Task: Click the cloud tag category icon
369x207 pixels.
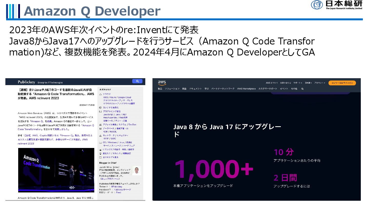Action: pyautogui.click(x=100, y=94)
